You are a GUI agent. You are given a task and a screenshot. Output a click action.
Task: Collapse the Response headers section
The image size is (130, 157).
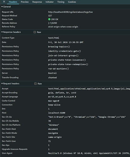point(11,32)
